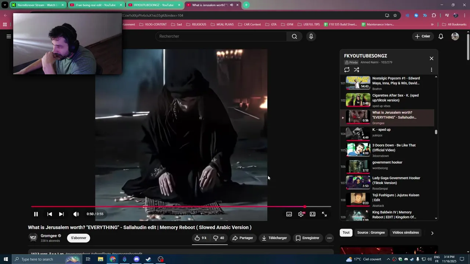The height and width of the screenshot is (264, 470).
Task: Start voice search with the microphone
Action: 311,36
